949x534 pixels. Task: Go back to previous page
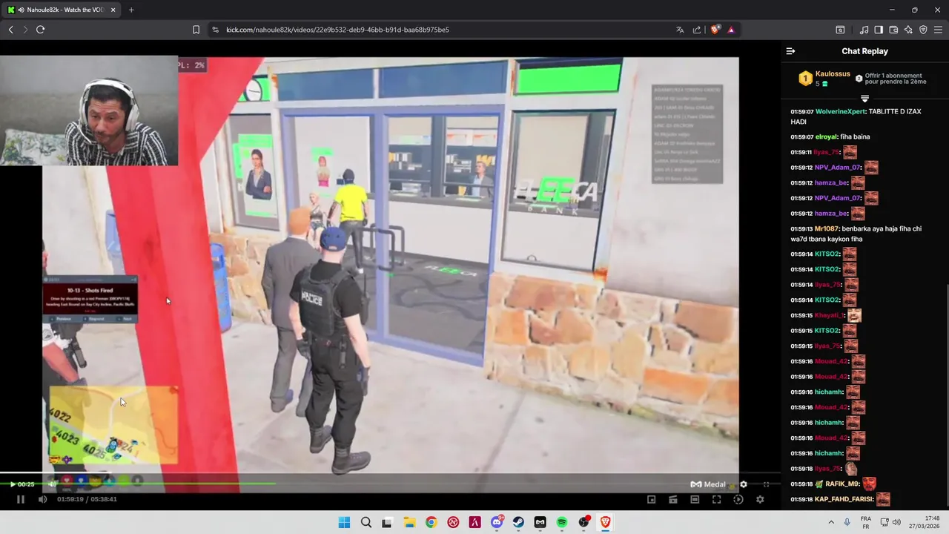(10, 30)
